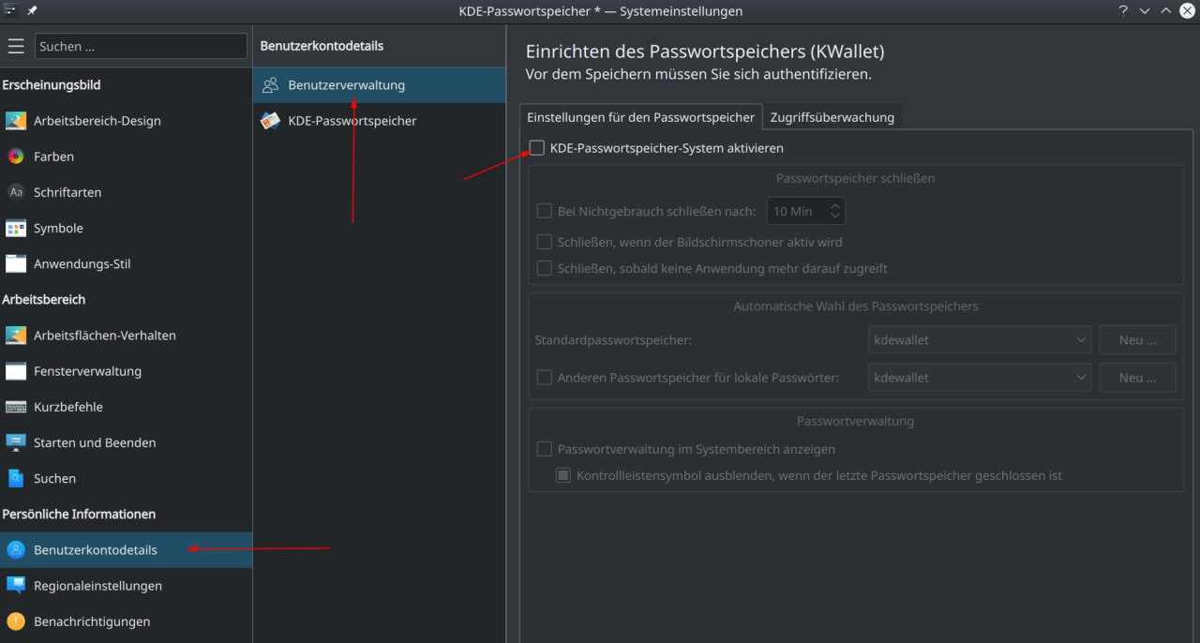
Task: Select Anwendungs-Stil in the sidebar
Action: pyautogui.click(x=126, y=263)
